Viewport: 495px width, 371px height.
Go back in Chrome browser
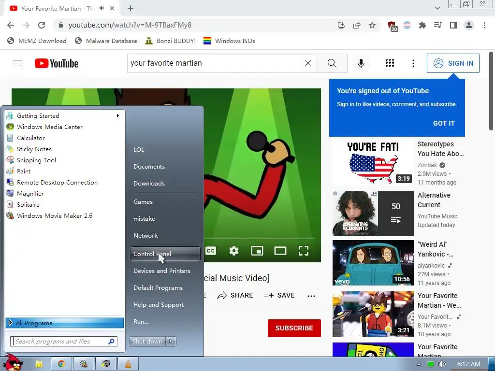(x=11, y=25)
